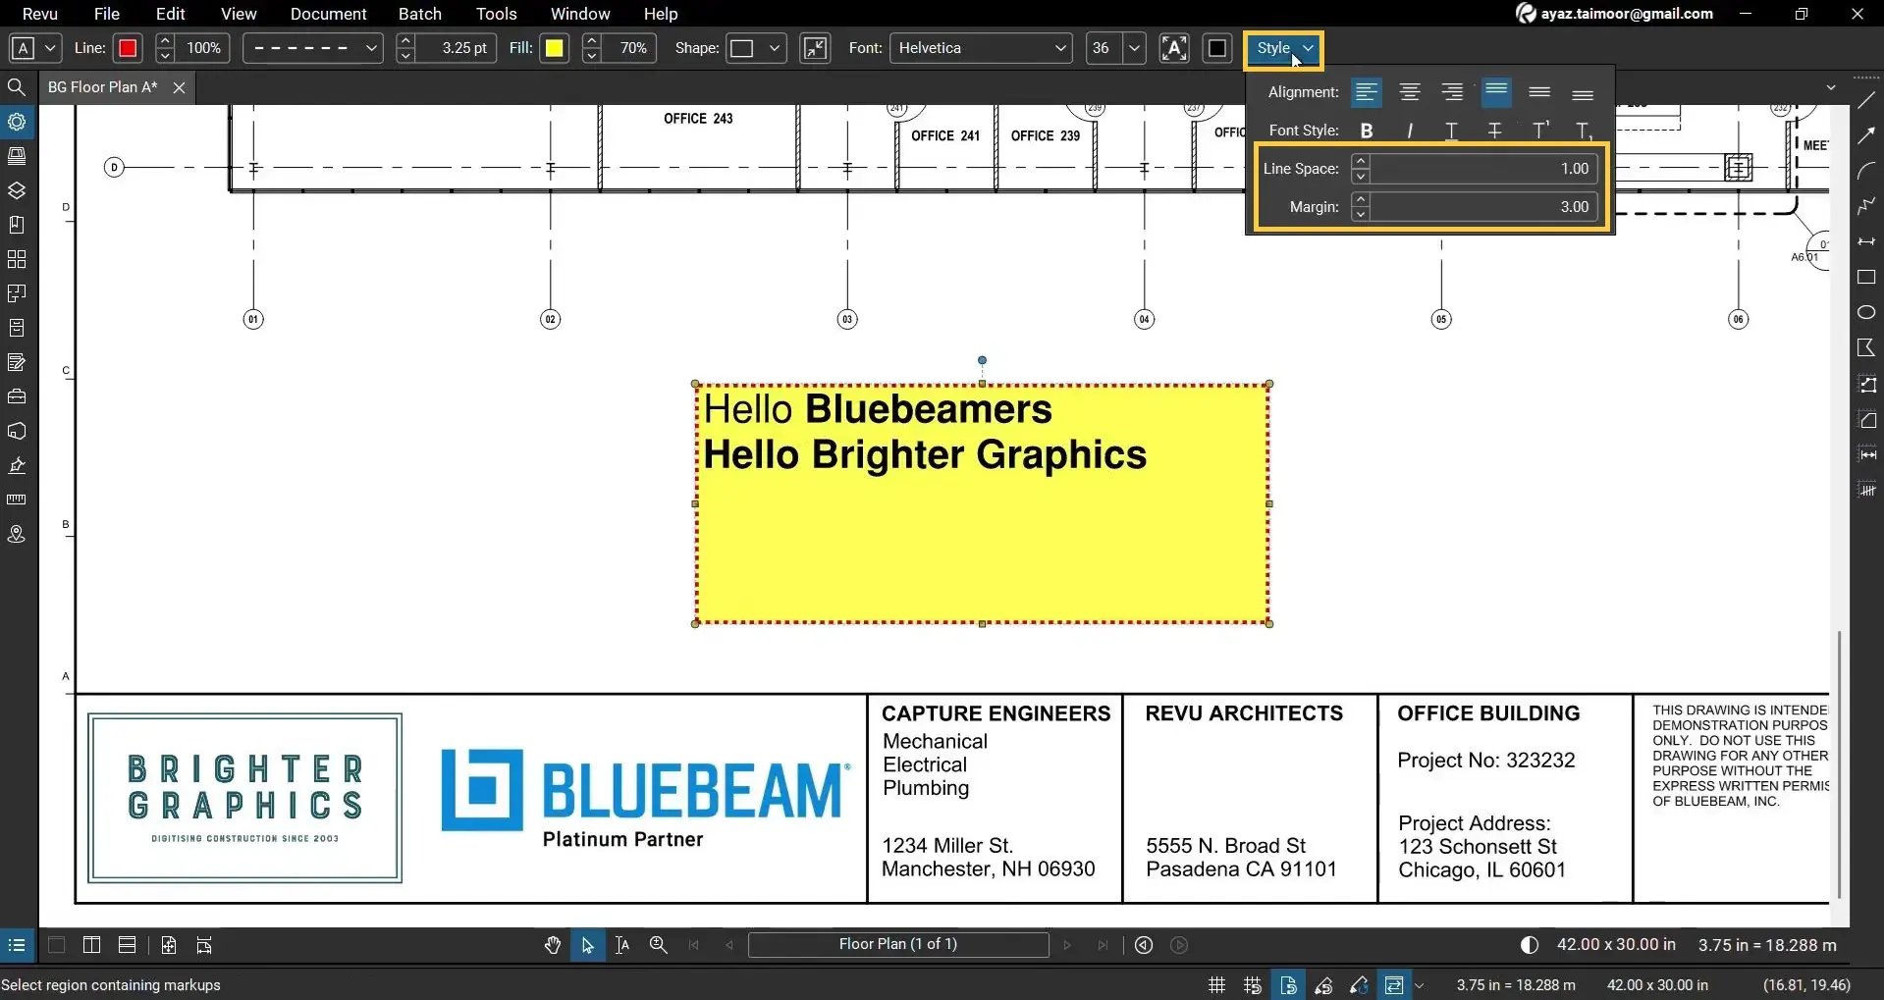Screen dimensions: 1884x1000
Task: Click the auto-size text button
Action: [1175, 47]
